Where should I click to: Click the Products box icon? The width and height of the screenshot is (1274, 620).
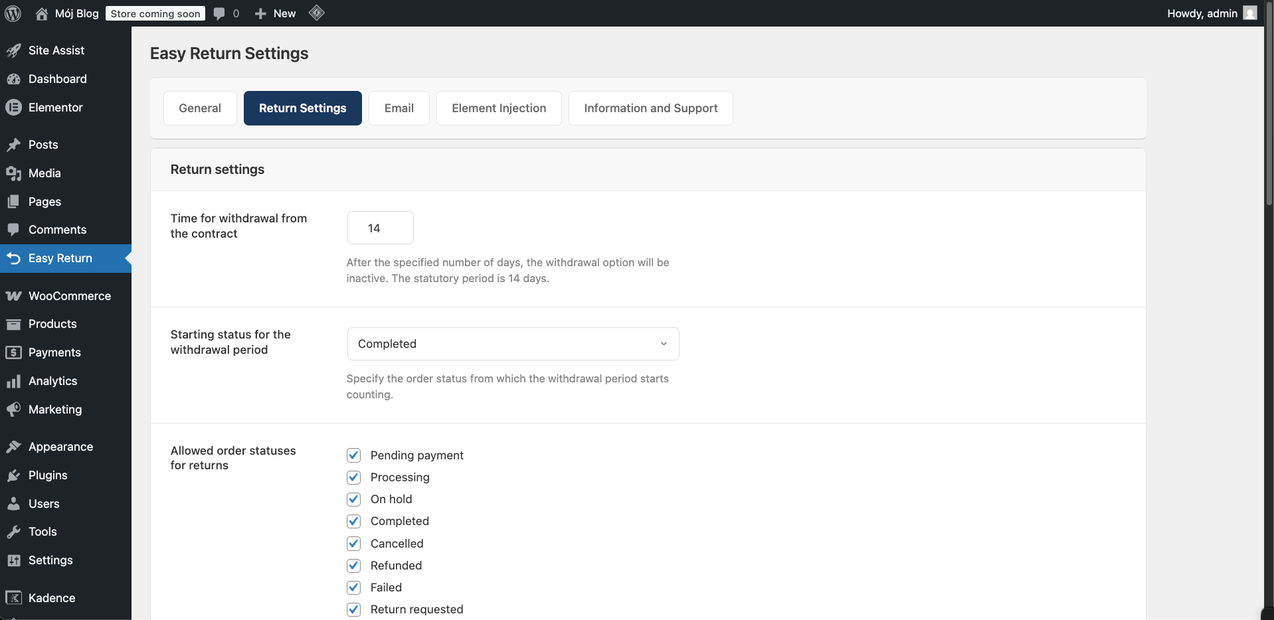click(13, 324)
